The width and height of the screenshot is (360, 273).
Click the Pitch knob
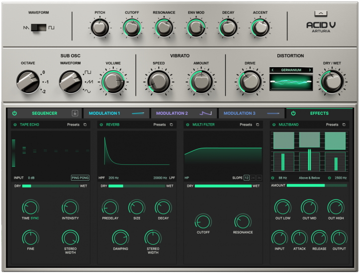pos(100,28)
